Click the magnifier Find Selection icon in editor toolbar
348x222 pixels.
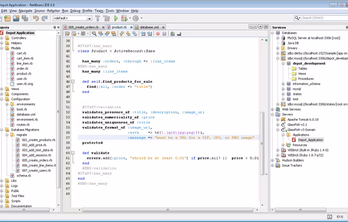pos(94,34)
